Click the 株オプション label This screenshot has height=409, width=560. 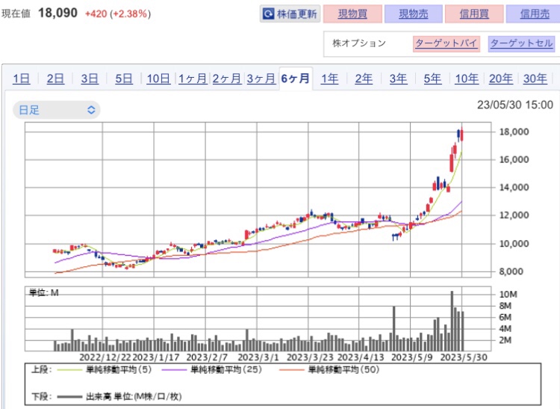(359, 43)
